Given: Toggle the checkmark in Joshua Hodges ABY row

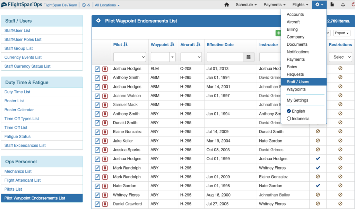Looking at the screenshot, I should pyautogui.click(x=318, y=159).
